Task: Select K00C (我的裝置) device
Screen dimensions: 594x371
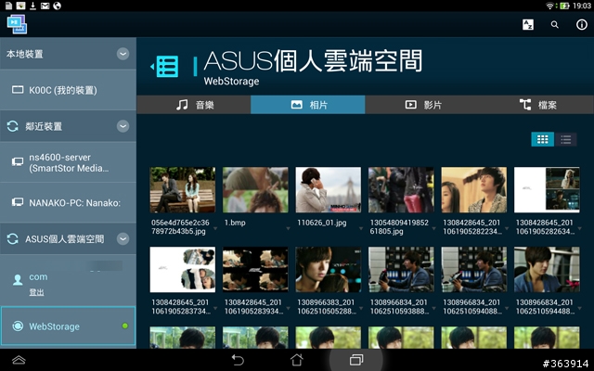Action: point(68,90)
